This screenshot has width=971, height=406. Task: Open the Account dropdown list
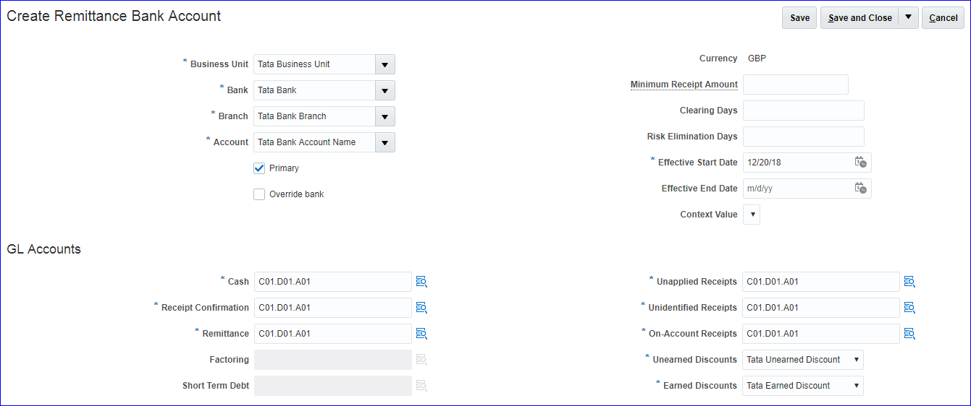click(384, 142)
